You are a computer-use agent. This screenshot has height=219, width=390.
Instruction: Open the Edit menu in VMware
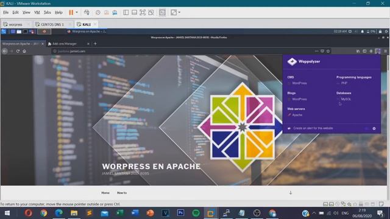click(x=15, y=12)
